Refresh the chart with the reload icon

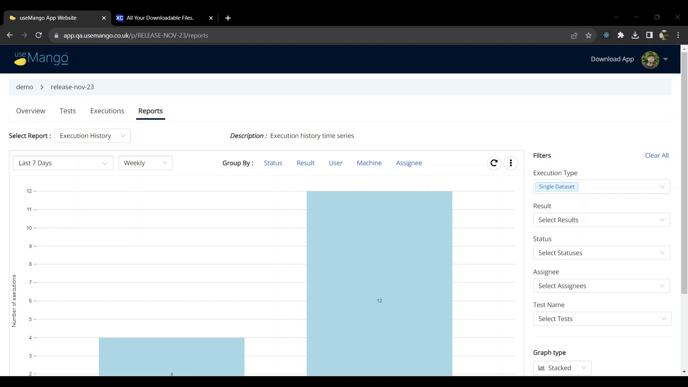click(494, 163)
